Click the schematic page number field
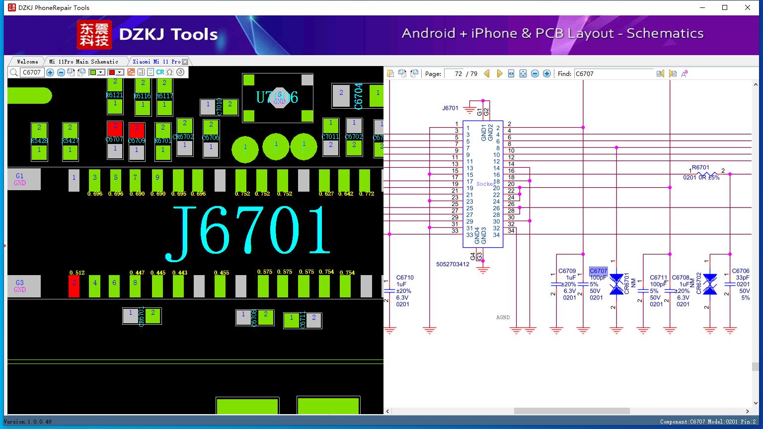The height and width of the screenshot is (429, 763). point(454,73)
